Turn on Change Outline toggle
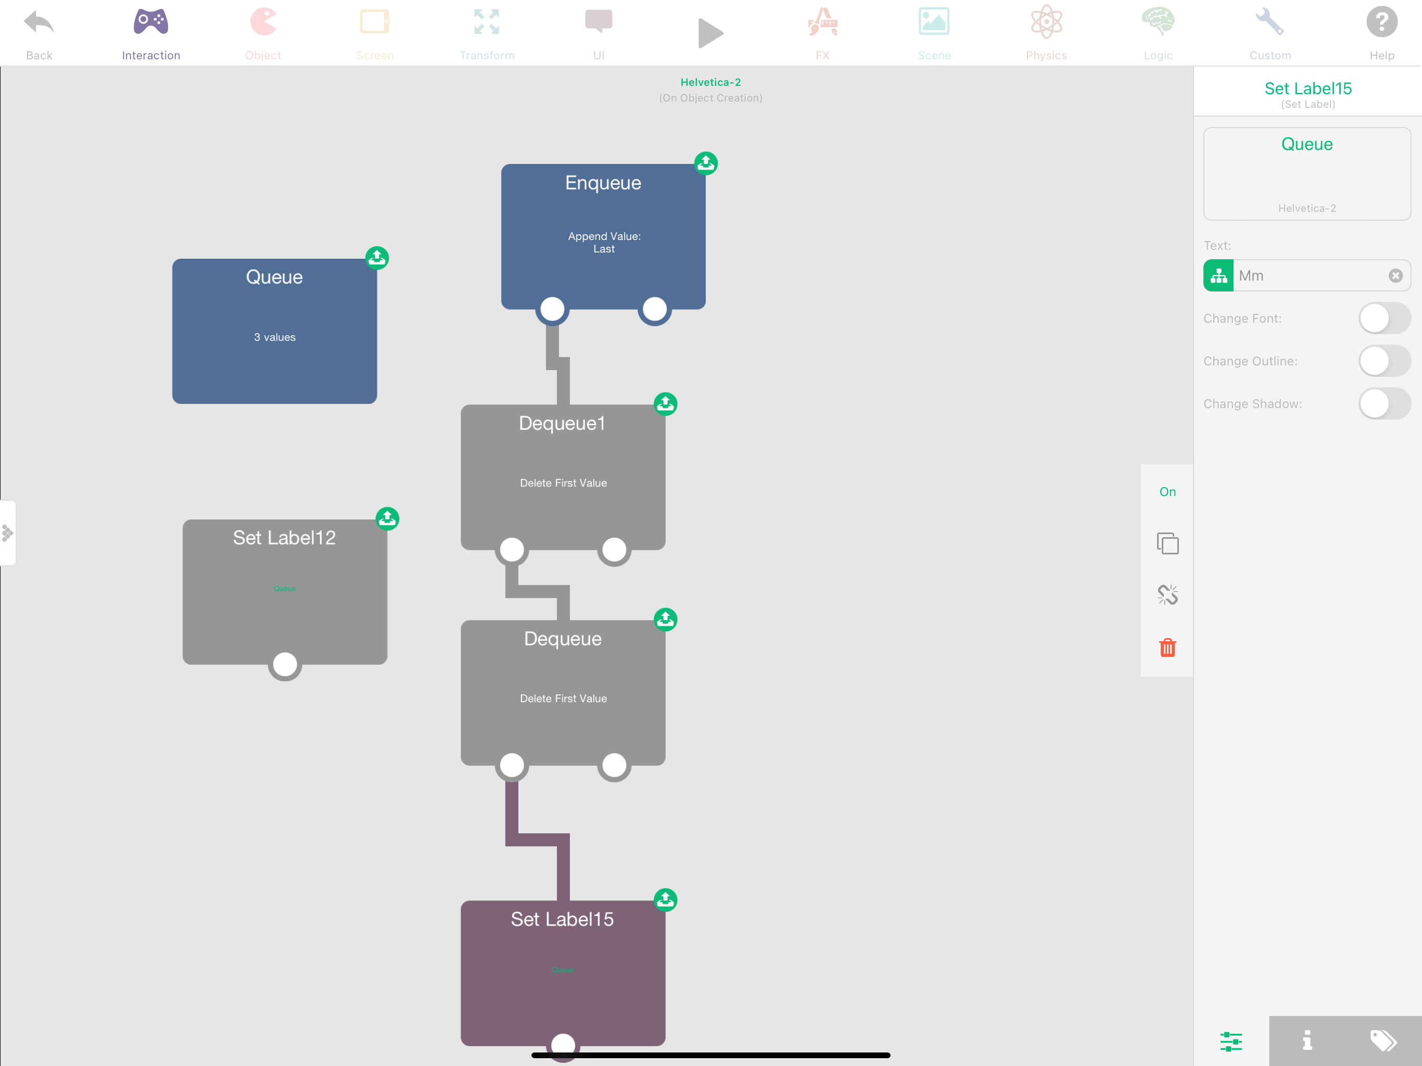Viewport: 1422px width, 1066px height. (x=1384, y=361)
